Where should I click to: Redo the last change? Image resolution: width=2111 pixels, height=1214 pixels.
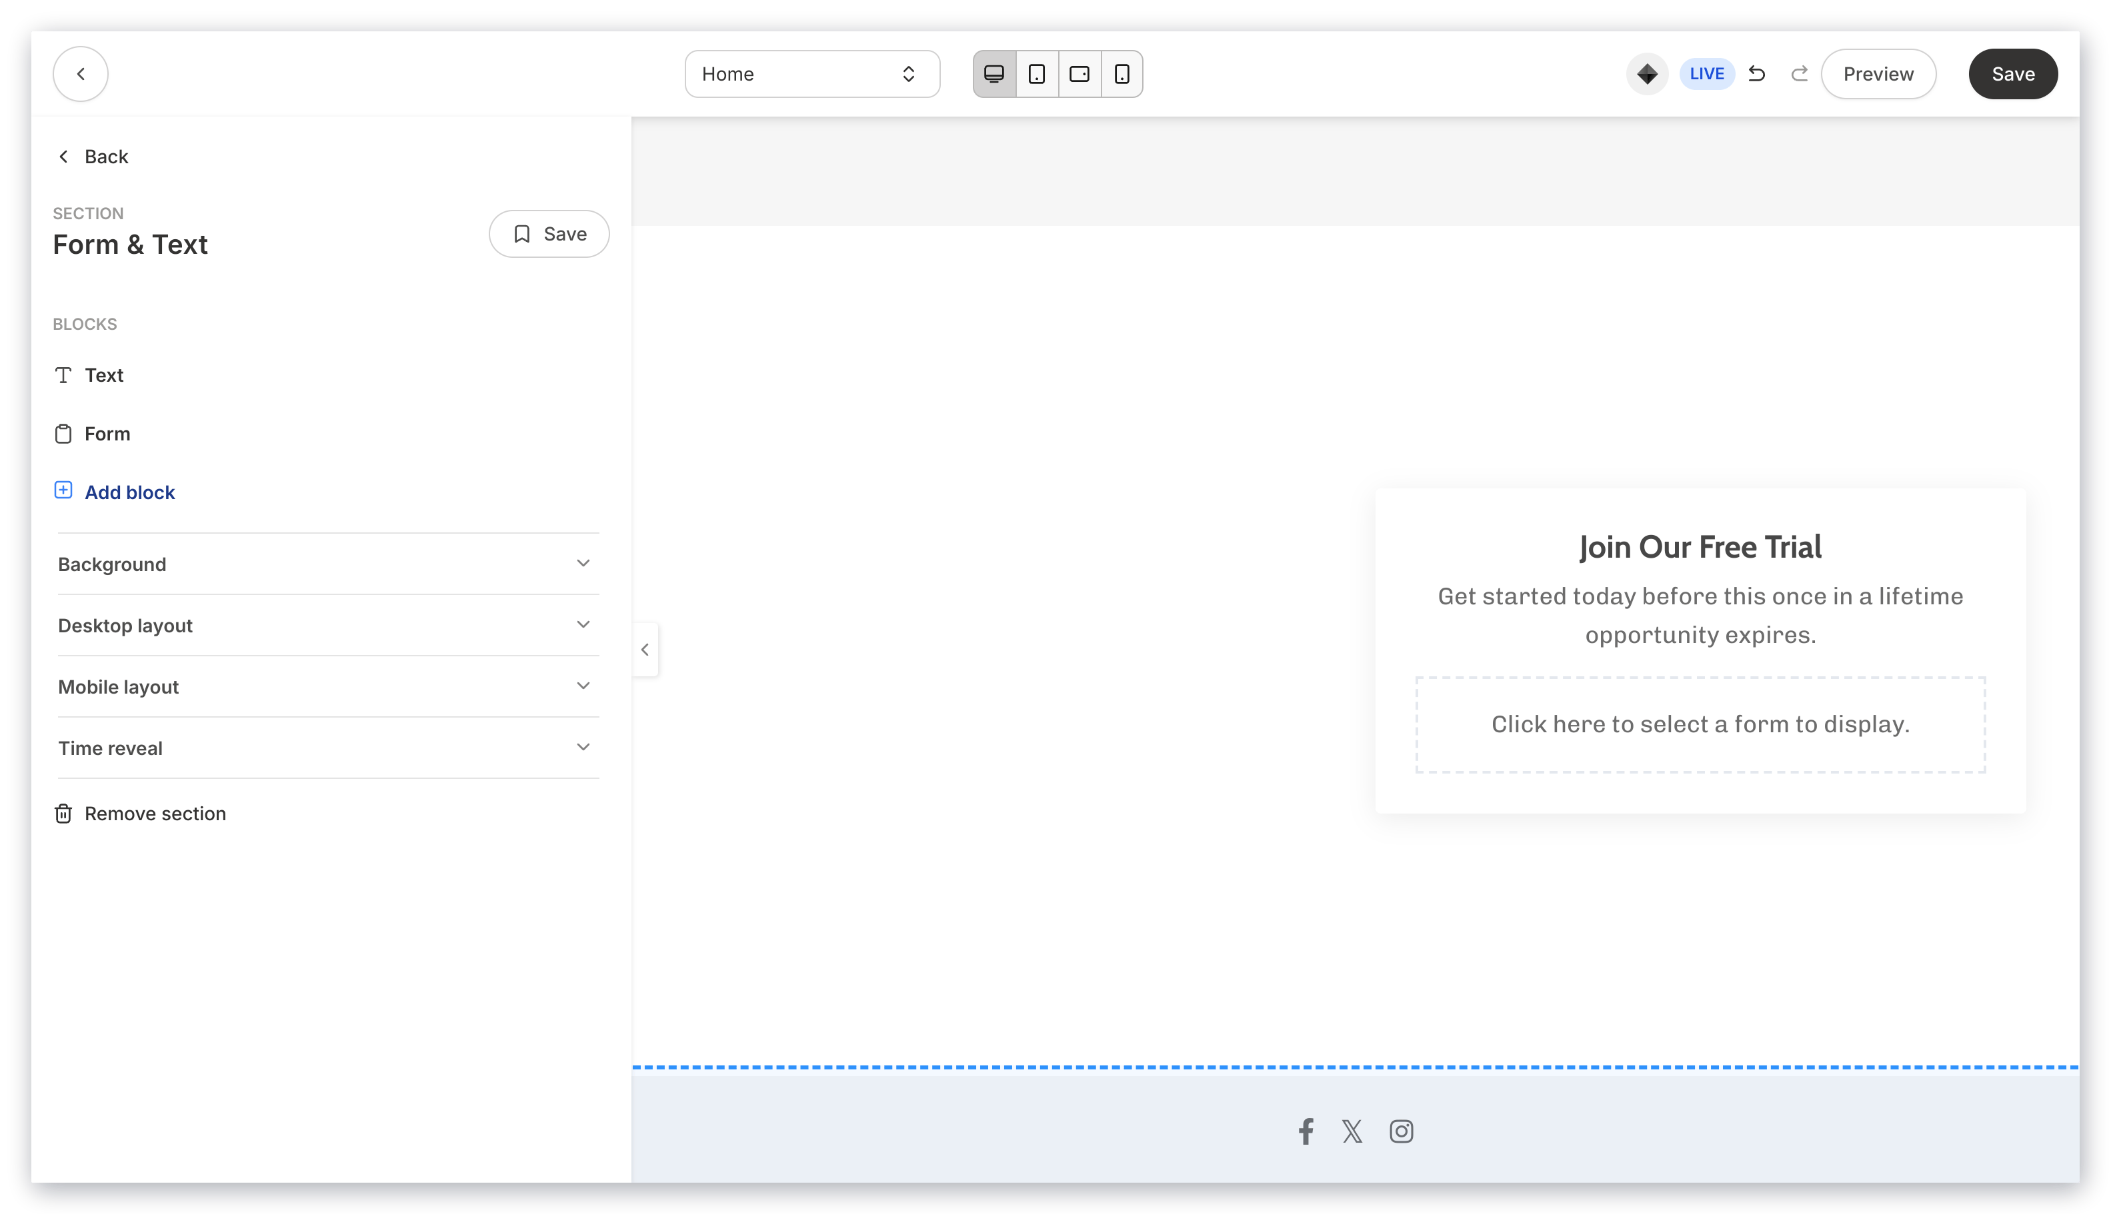tap(1798, 73)
